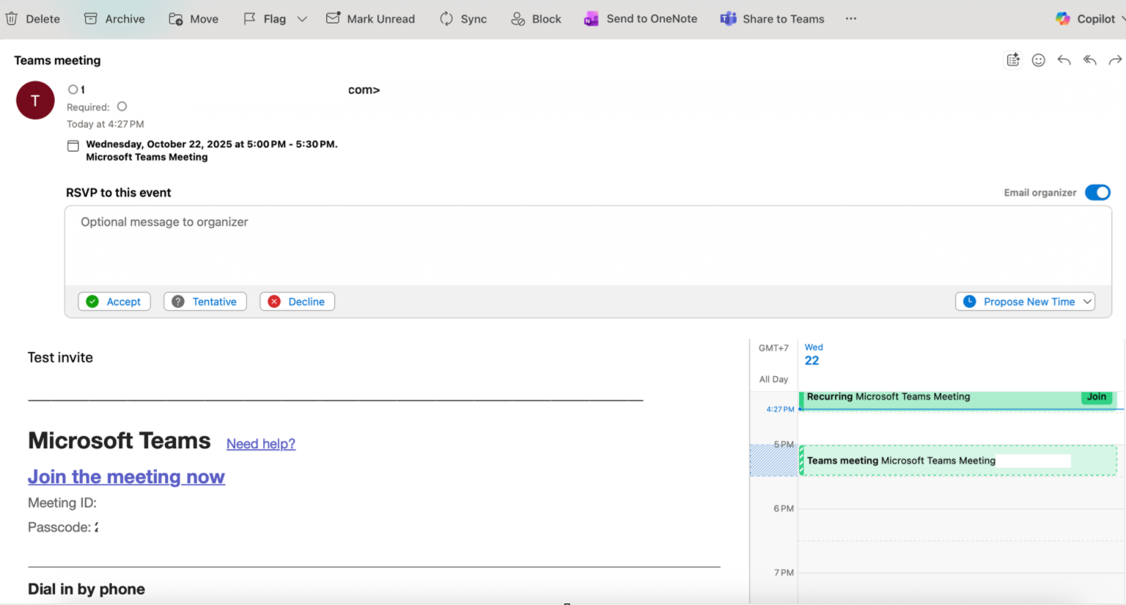Image resolution: width=1126 pixels, height=605 pixels.
Task: Select the Teams meeting calendar event
Action: click(957, 461)
